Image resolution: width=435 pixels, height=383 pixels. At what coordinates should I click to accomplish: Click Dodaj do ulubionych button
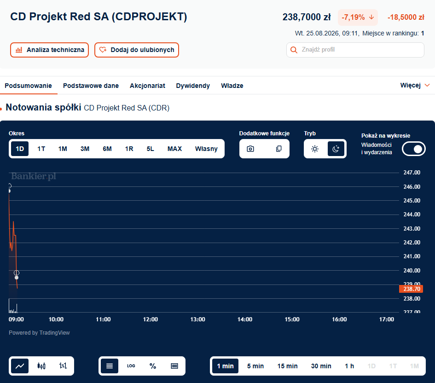click(137, 50)
